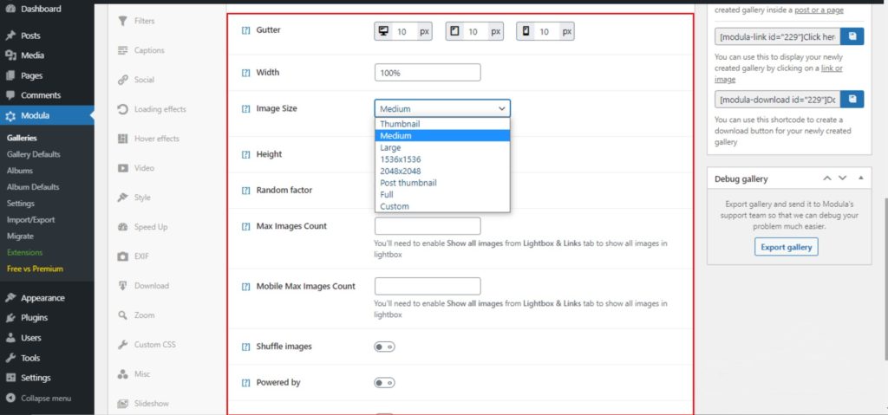Image resolution: width=888 pixels, height=415 pixels.
Task: Click the help icon beside Random factor
Action: coord(245,190)
